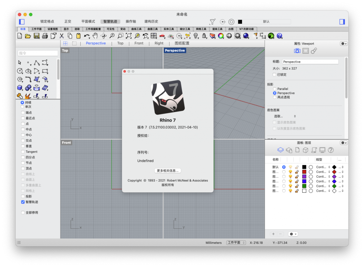
Task: Select the Parallel projection radio button
Action: click(275, 89)
